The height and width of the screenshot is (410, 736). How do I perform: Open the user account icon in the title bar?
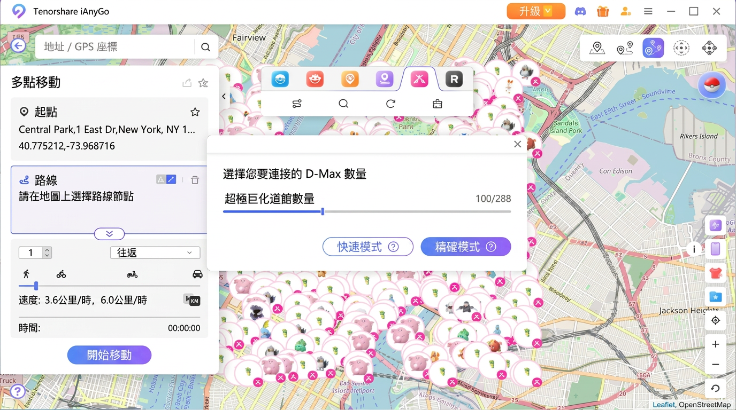(x=625, y=11)
